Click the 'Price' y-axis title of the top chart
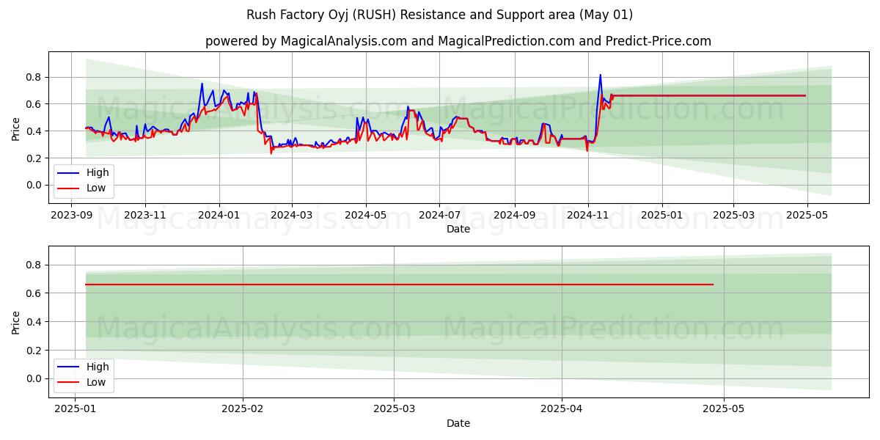Image resolution: width=880 pixels, height=440 pixels. pyautogui.click(x=16, y=128)
